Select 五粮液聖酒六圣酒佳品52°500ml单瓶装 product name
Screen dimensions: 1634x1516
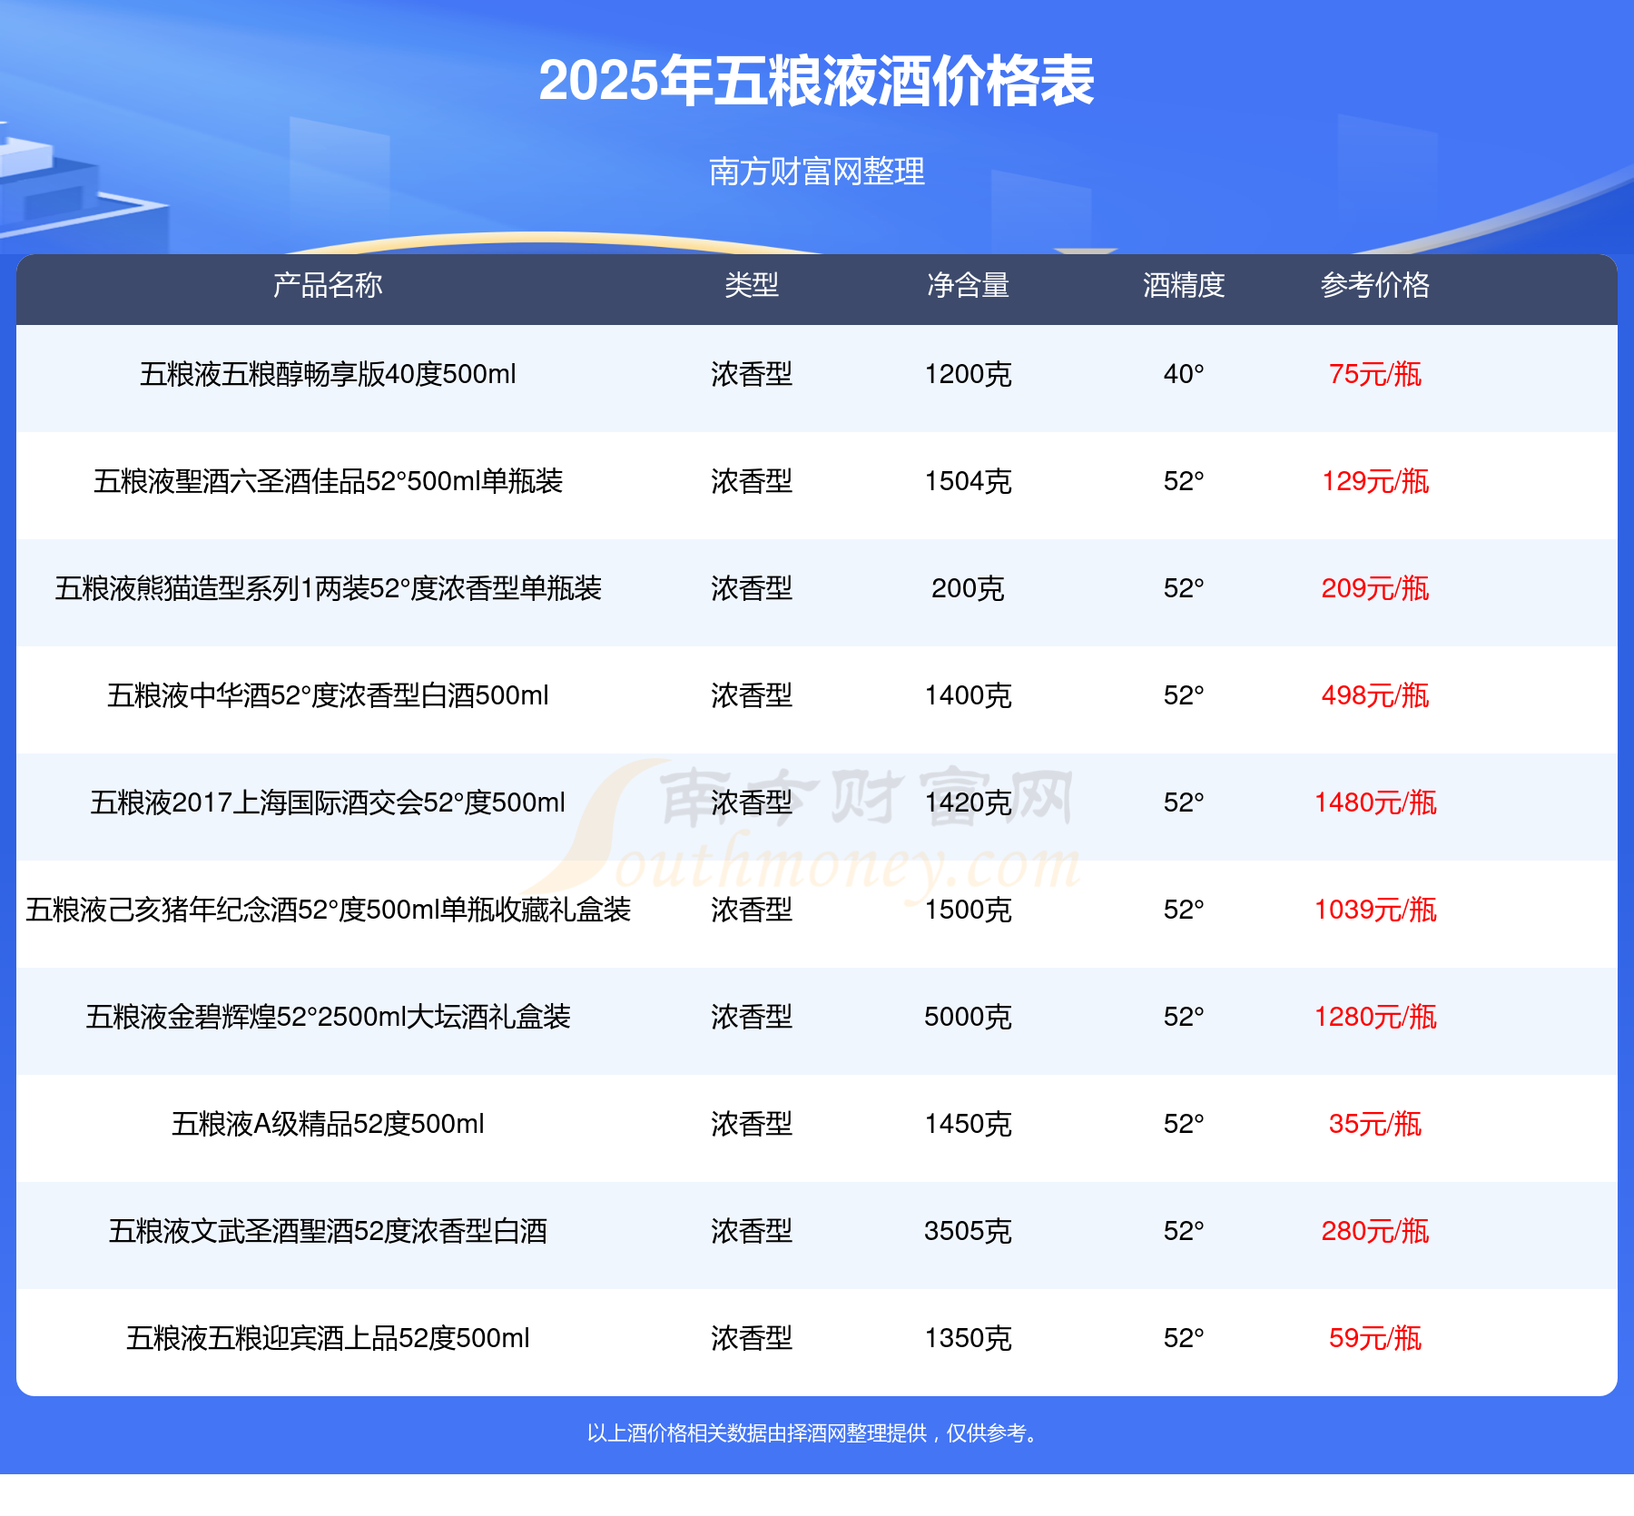click(328, 481)
